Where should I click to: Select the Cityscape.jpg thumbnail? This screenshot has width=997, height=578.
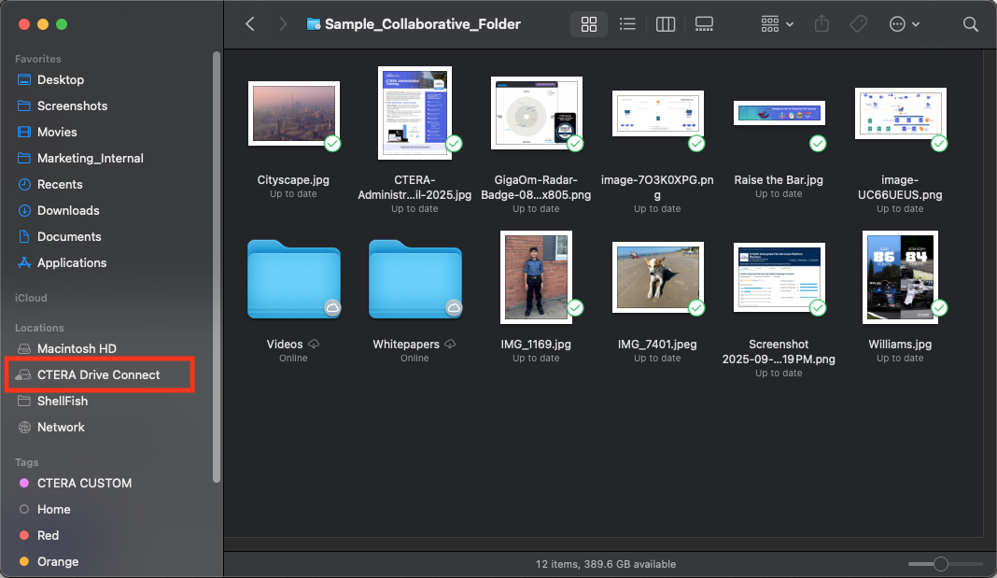[x=294, y=113]
